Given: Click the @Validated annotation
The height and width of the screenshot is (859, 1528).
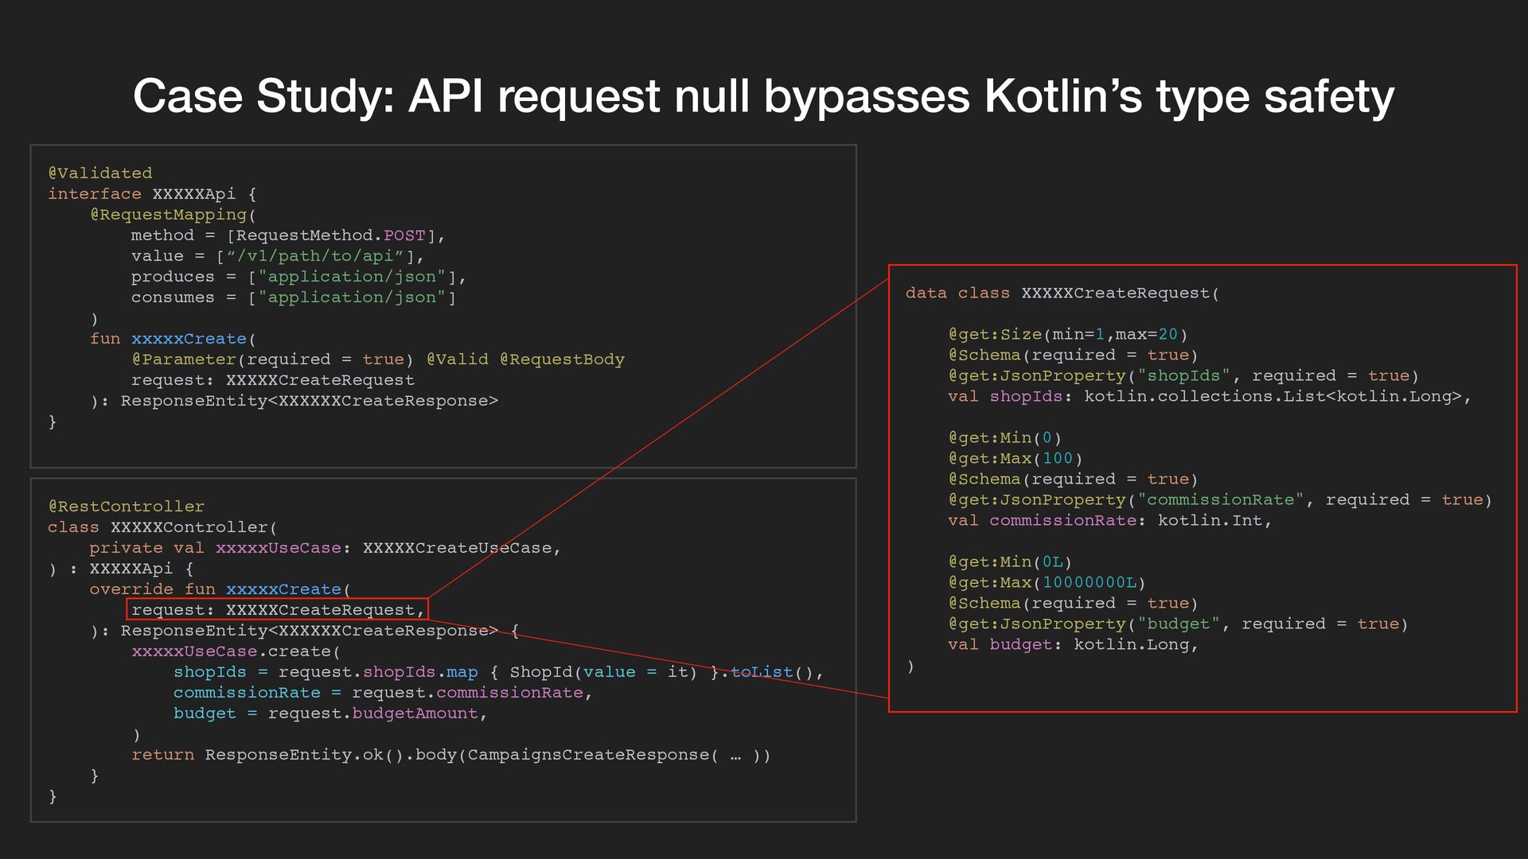Looking at the screenshot, I should tap(99, 173).
